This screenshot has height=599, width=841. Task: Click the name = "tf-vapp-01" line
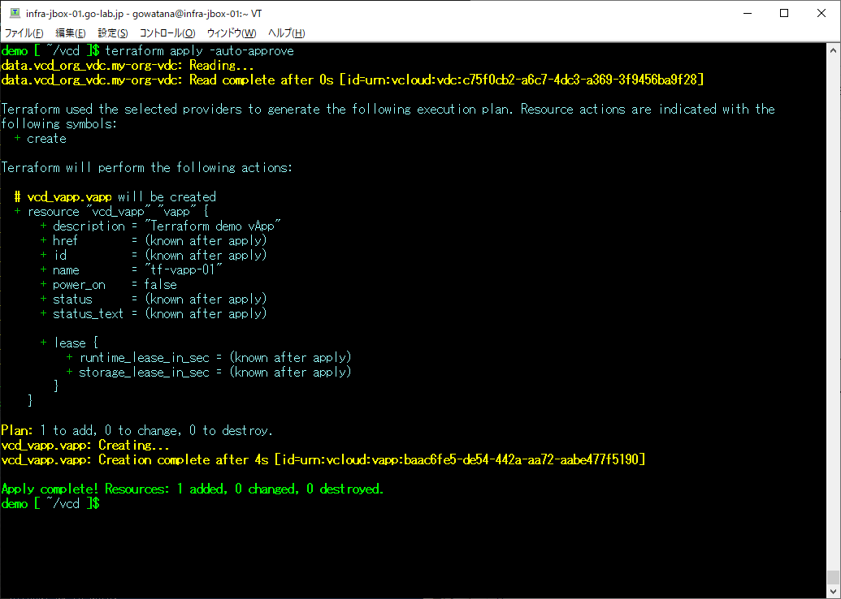click(132, 270)
